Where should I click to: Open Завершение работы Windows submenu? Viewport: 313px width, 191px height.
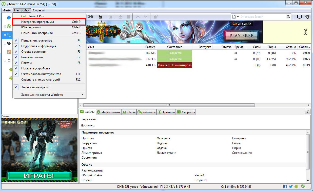tap(49, 95)
